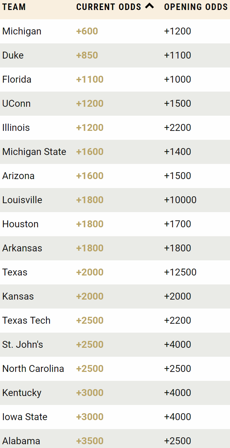Choose St. John's +2500 current odds
The height and width of the screenshot is (448, 230).
[x=90, y=345]
